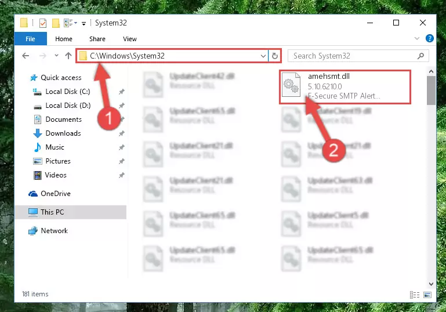This screenshot has width=446, height=312.
Task: Refresh the System32 folder view
Action: 274,56
